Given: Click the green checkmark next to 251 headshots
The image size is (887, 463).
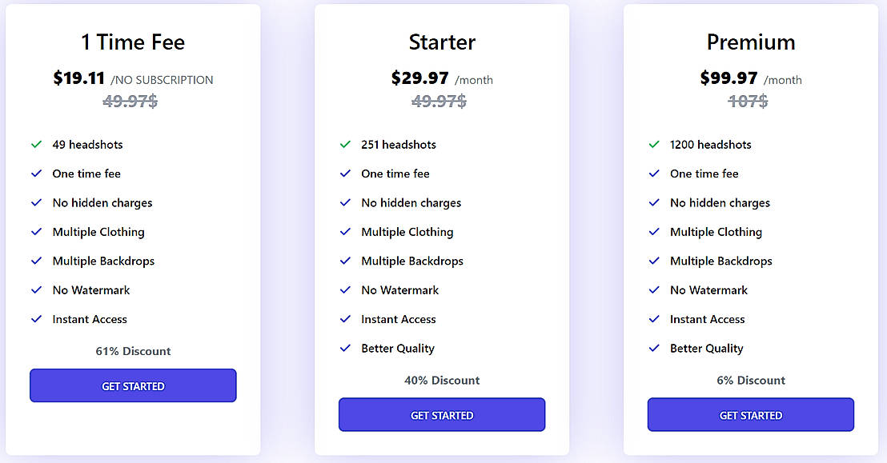Looking at the screenshot, I should click(345, 145).
